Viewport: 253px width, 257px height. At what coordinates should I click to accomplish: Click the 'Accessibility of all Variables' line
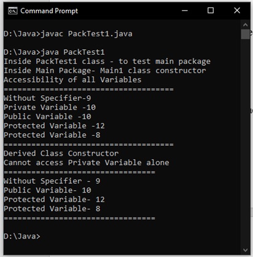[72, 80]
